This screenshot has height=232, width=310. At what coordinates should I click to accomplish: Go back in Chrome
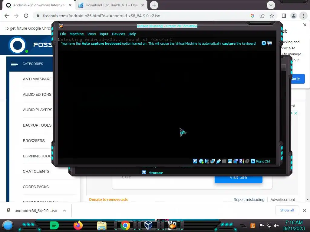tap(7, 16)
